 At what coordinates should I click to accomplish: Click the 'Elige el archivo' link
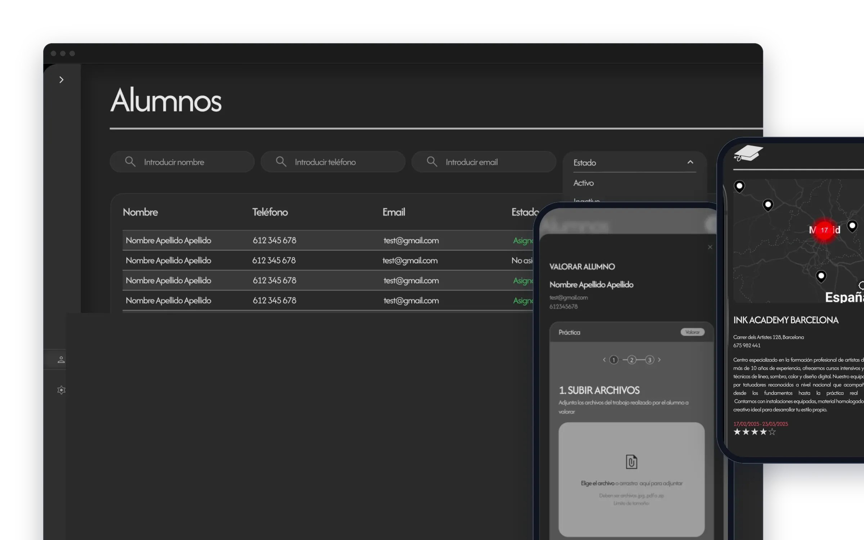point(597,483)
